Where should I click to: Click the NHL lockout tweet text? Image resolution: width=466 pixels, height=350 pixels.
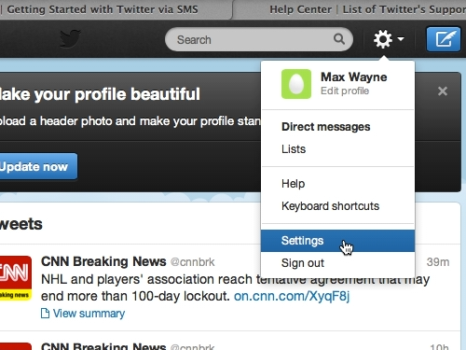coord(235,287)
